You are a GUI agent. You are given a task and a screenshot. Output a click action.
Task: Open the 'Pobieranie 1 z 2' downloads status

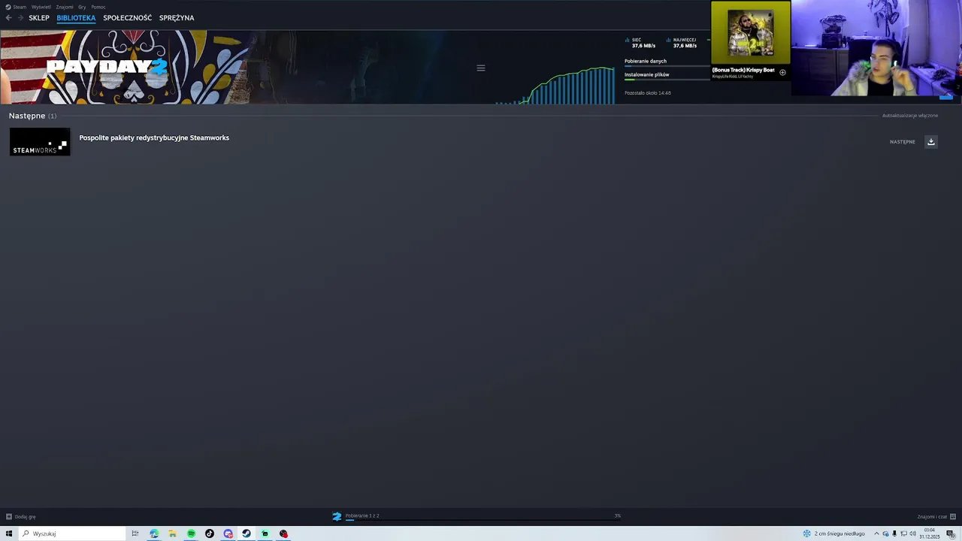pyautogui.click(x=362, y=515)
